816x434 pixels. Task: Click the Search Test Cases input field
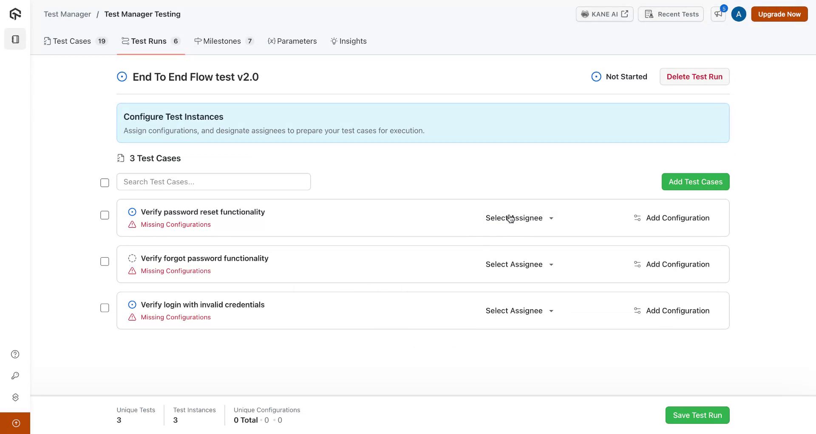(x=213, y=182)
